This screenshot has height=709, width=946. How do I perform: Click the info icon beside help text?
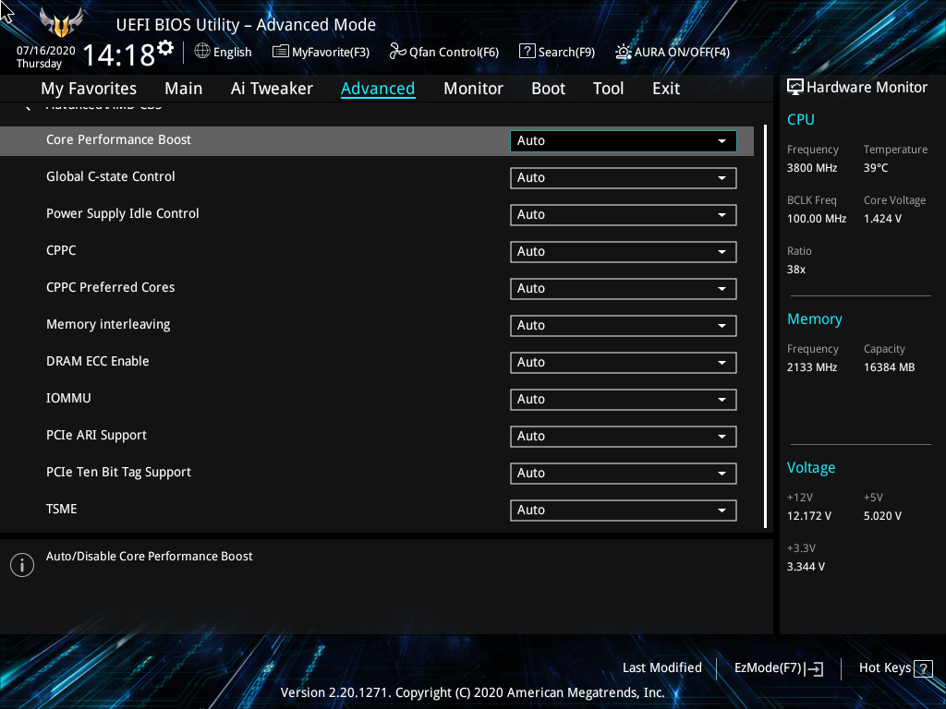pyautogui.click(x=22, y=565)
